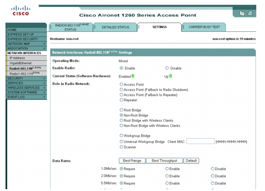Click the Best Range button
Screen dimensions: 265x191
(132, 161)
